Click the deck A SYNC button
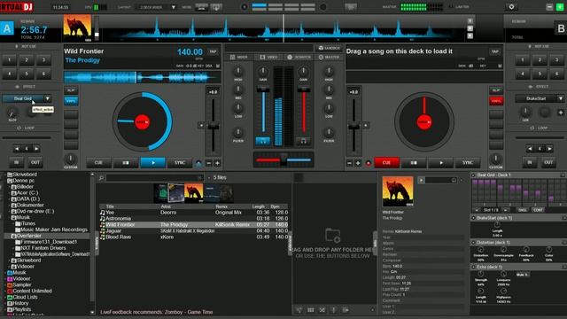 [x=180, y=163]
